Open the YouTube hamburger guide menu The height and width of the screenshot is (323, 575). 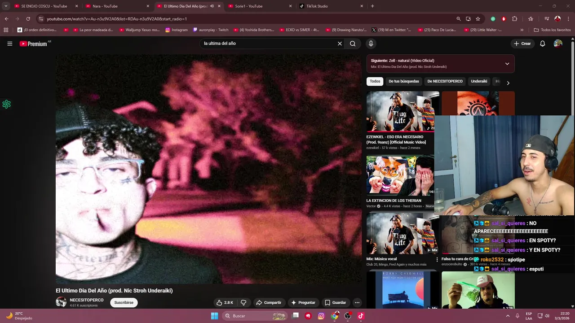(9, 44)
